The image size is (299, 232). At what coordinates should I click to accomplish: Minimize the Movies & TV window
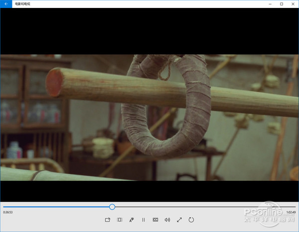[x=270, y=4]
